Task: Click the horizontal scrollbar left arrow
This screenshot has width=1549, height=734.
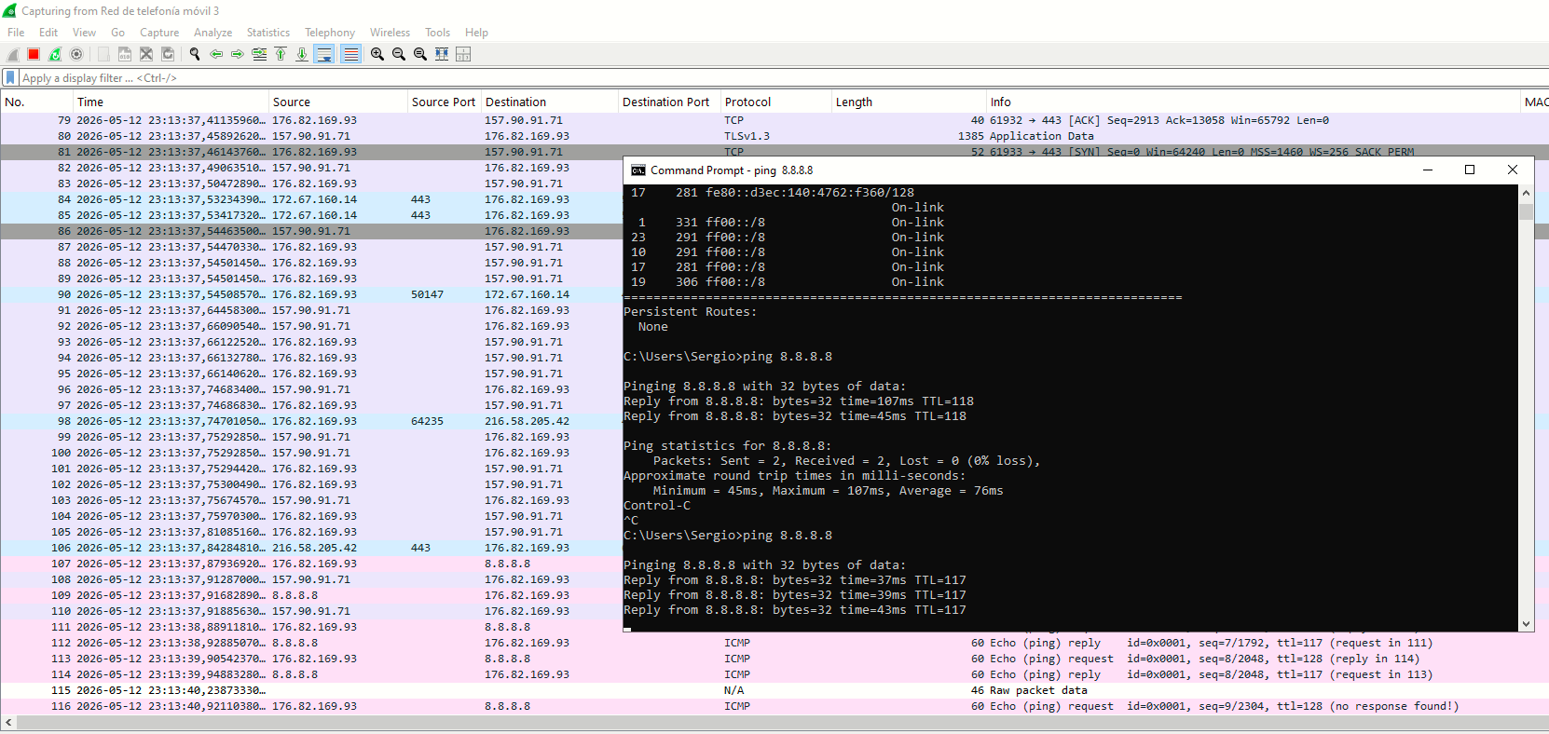Action: 8,722
